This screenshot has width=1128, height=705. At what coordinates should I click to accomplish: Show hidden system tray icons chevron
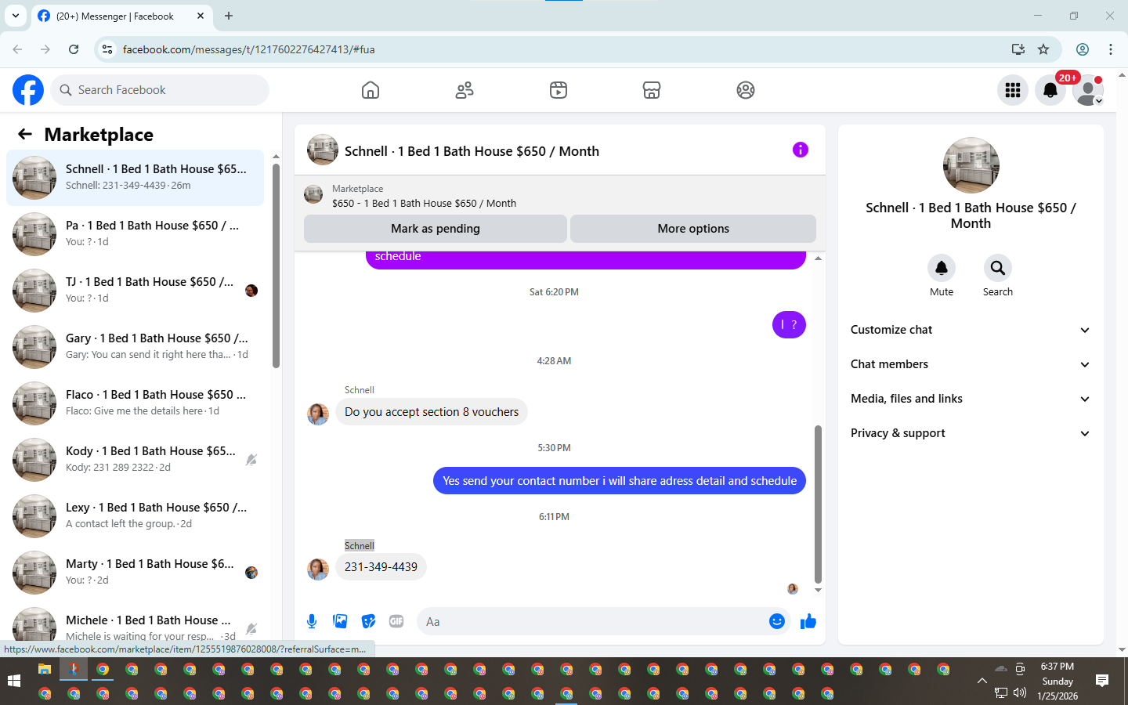tap(982, 681)
